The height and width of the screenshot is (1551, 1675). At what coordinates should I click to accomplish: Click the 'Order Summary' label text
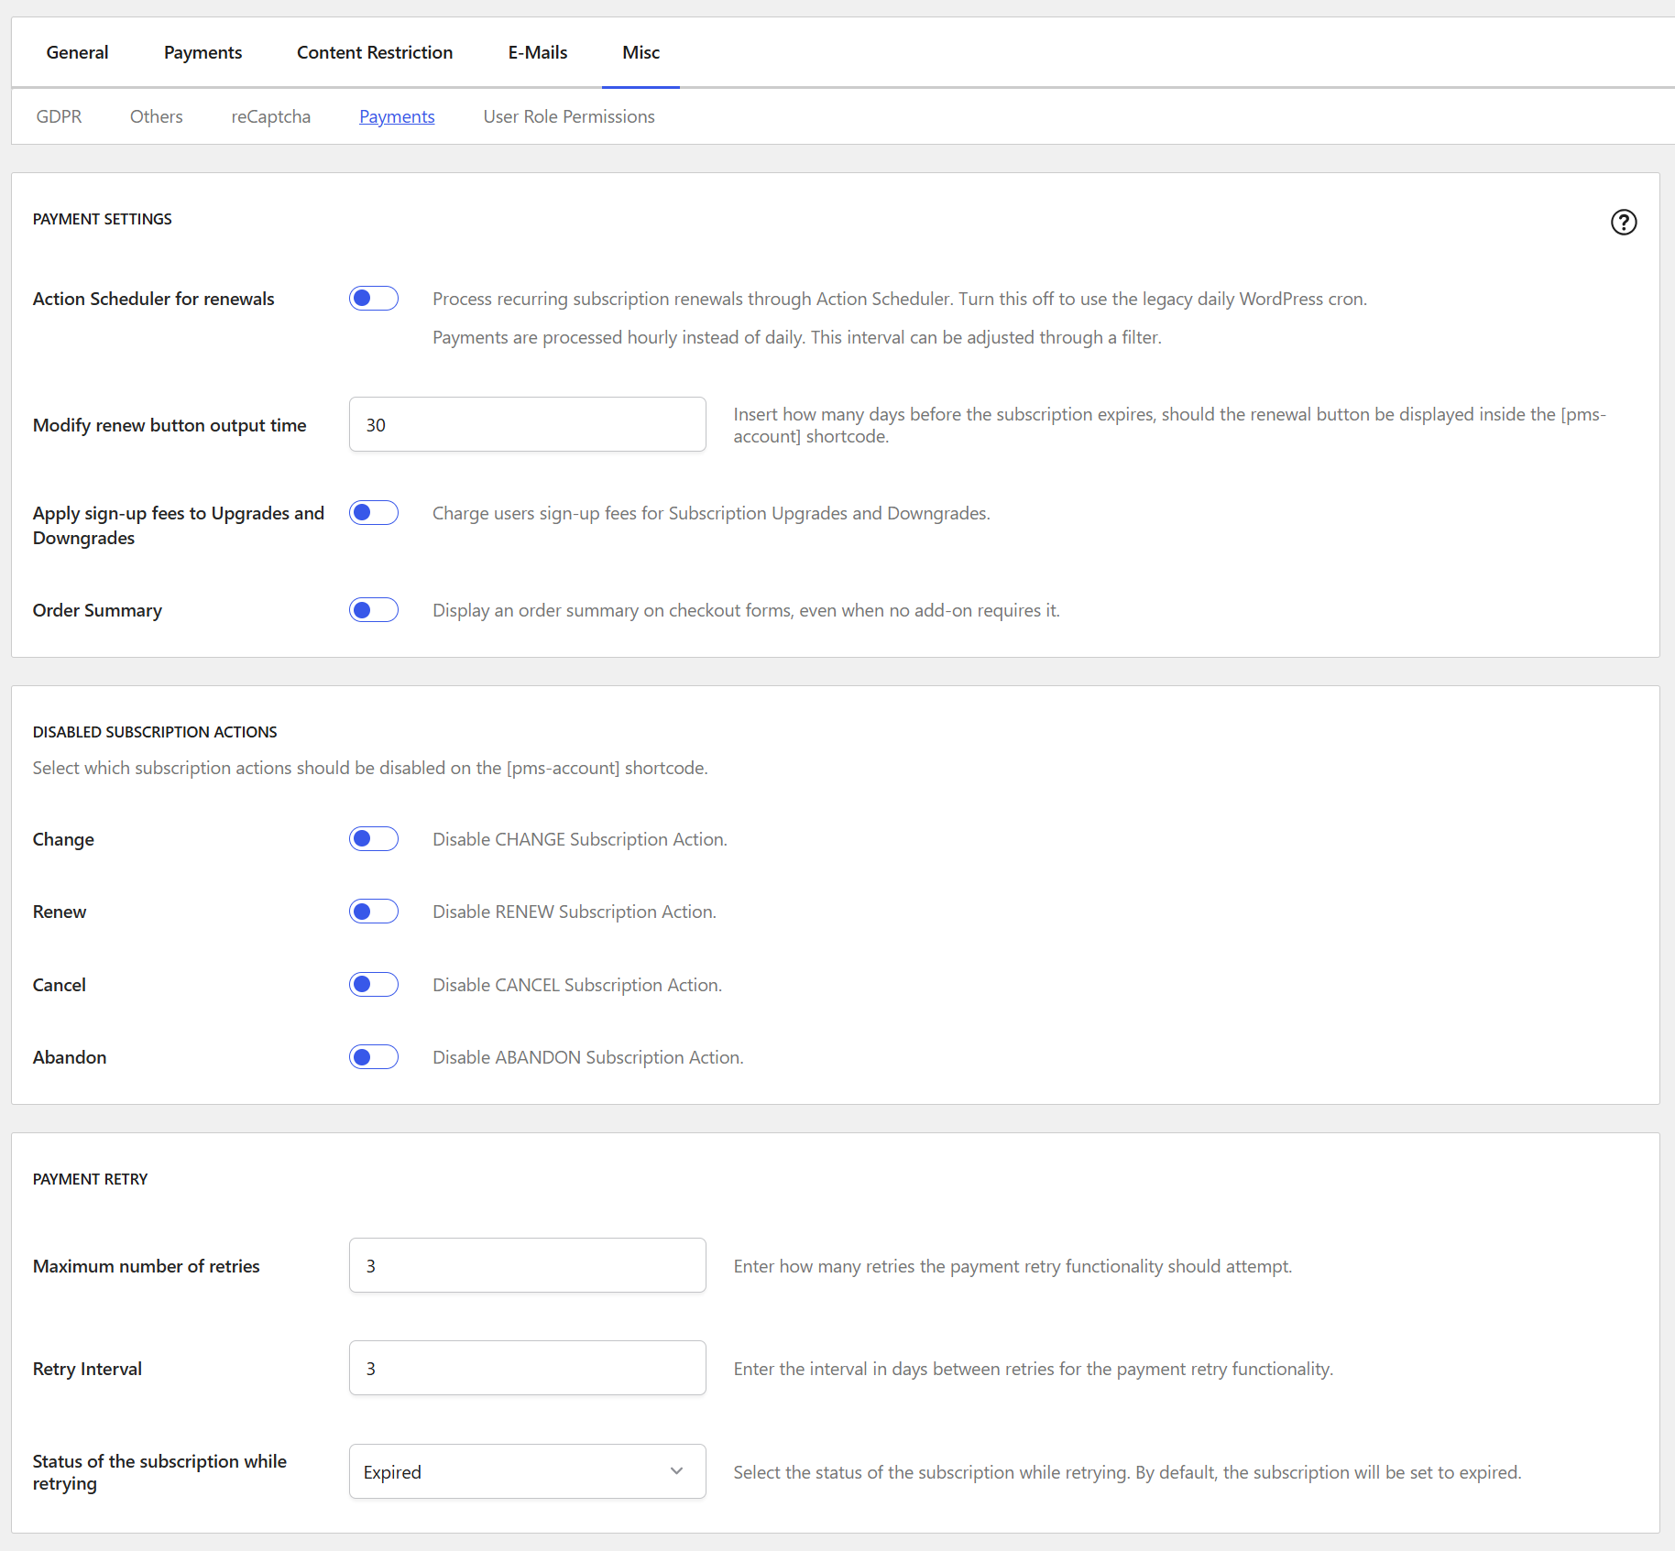pyautogui.click(x=97, y=610)
